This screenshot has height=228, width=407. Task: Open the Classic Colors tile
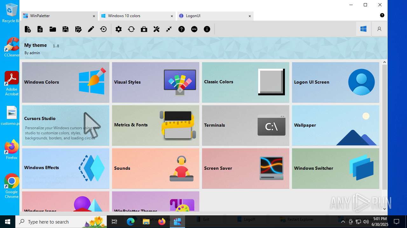[x=245, y=82]
